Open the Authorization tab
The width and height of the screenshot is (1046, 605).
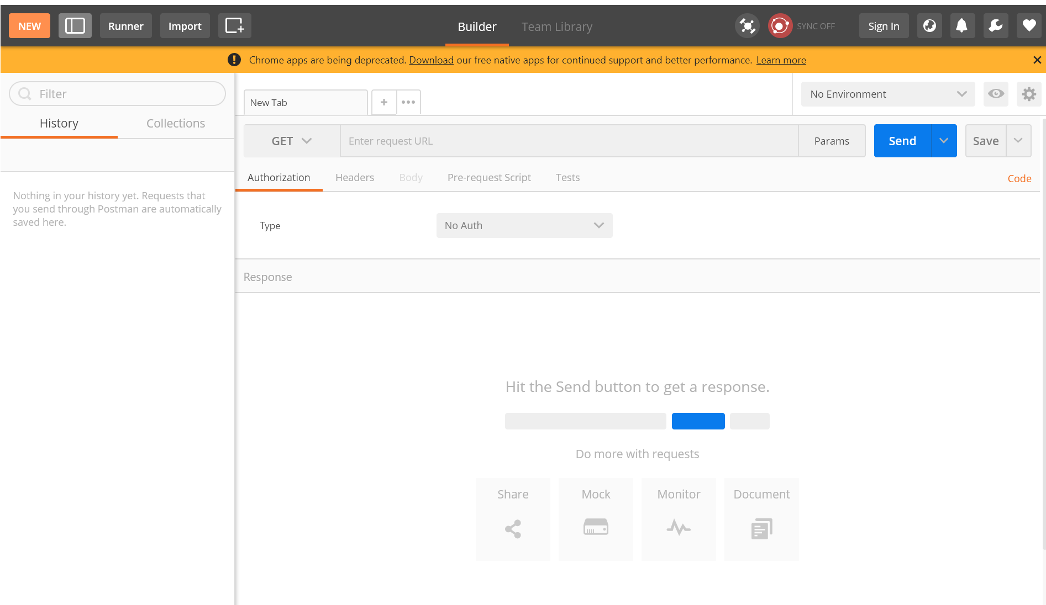point(278,177)
